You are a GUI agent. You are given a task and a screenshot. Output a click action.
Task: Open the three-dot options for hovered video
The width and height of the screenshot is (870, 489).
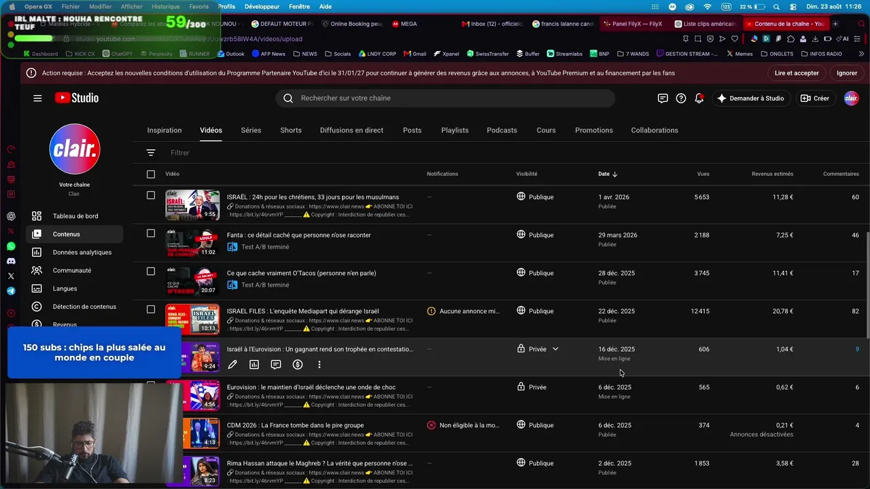(x=319, y=365)
